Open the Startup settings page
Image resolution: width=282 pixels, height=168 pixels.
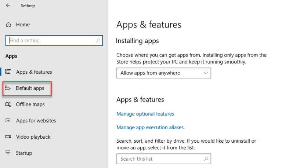24,153
